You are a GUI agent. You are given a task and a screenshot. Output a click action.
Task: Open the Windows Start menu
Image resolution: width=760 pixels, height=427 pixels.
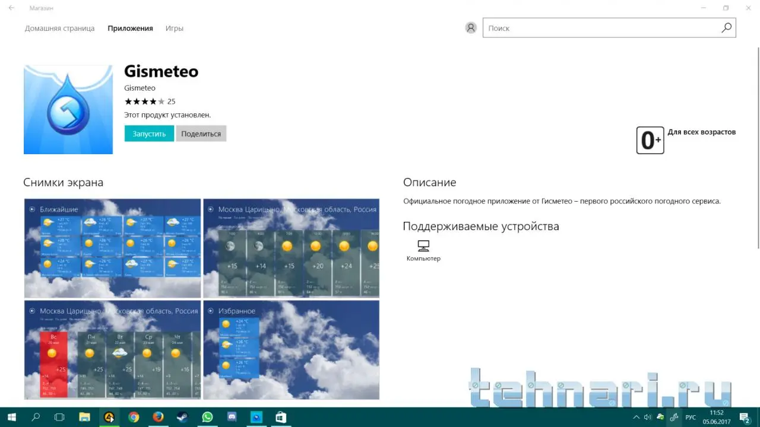(12, 417)
